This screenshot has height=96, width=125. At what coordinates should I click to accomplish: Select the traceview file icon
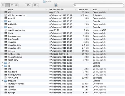click(x=6, y=90)
